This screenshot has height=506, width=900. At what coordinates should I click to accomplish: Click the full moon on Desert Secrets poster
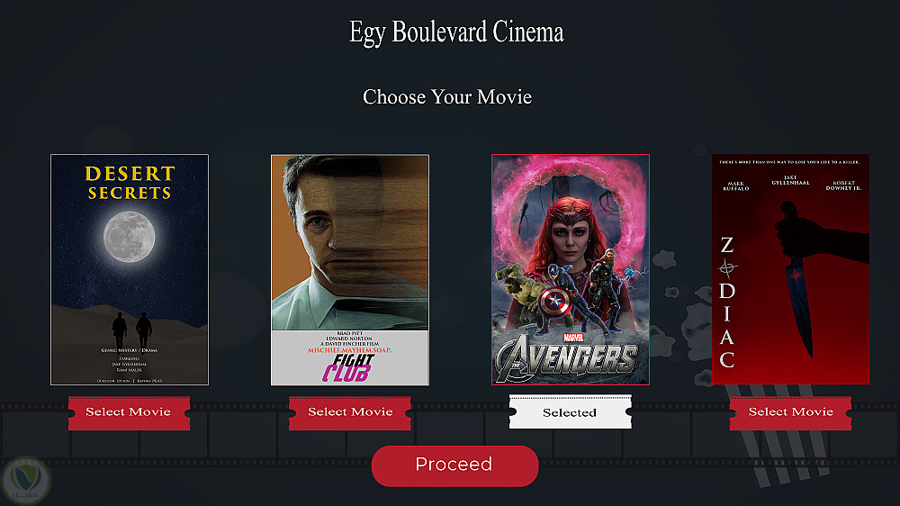pyautogui.click(x=129, y=236)
